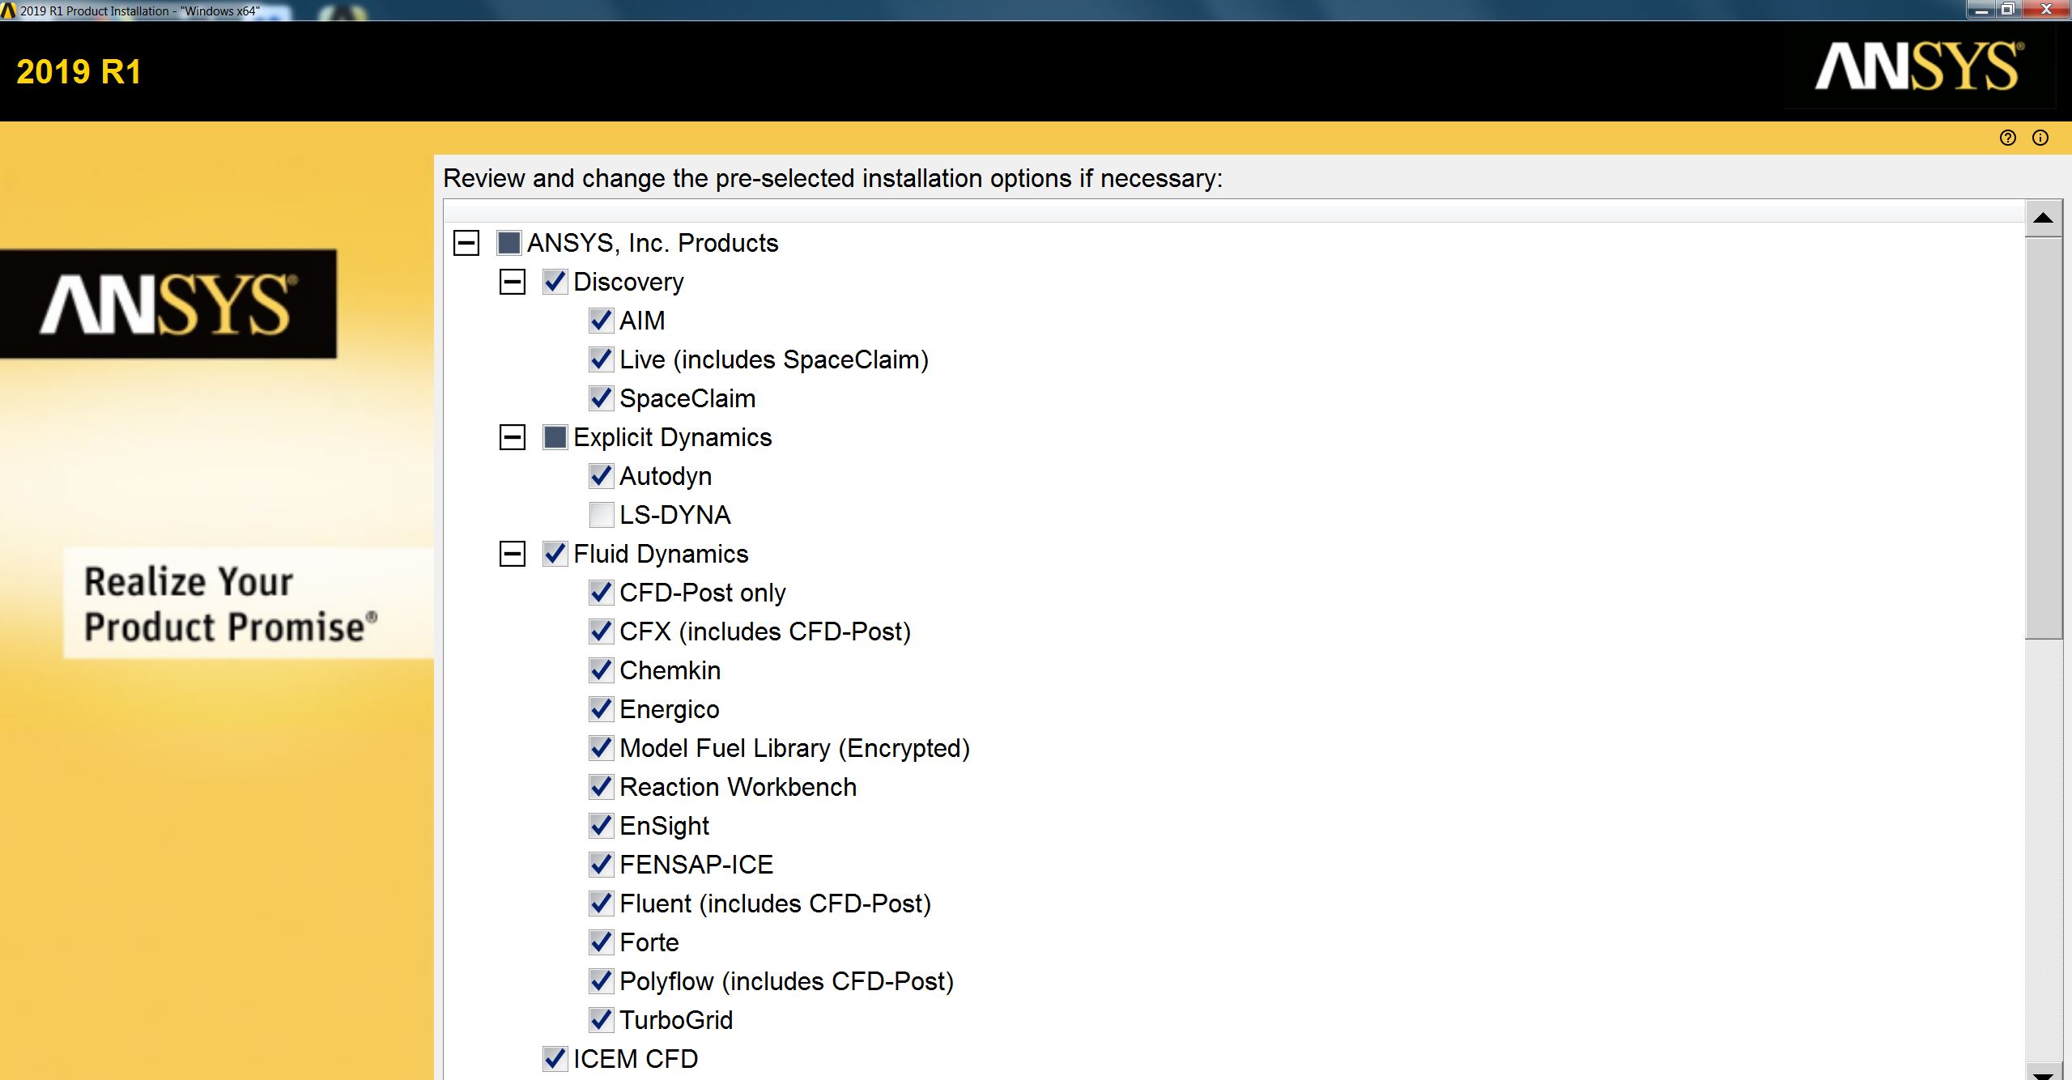The width and height of the screenshot is (2072, 1080).
Task: Click the TurboGrid text label
Action: pos(676,1020)
